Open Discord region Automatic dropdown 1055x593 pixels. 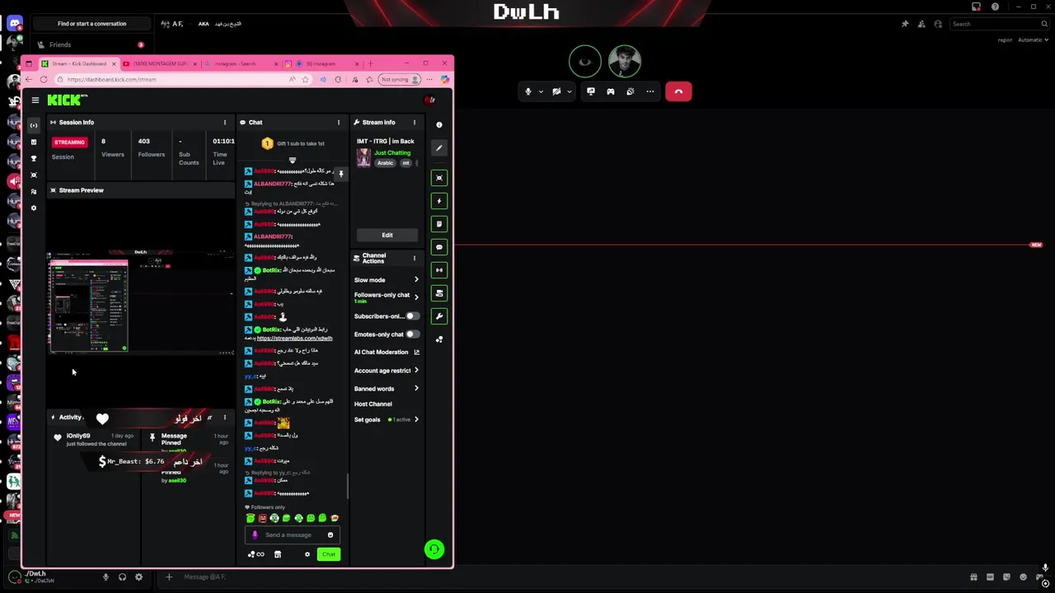(1032, 40)
